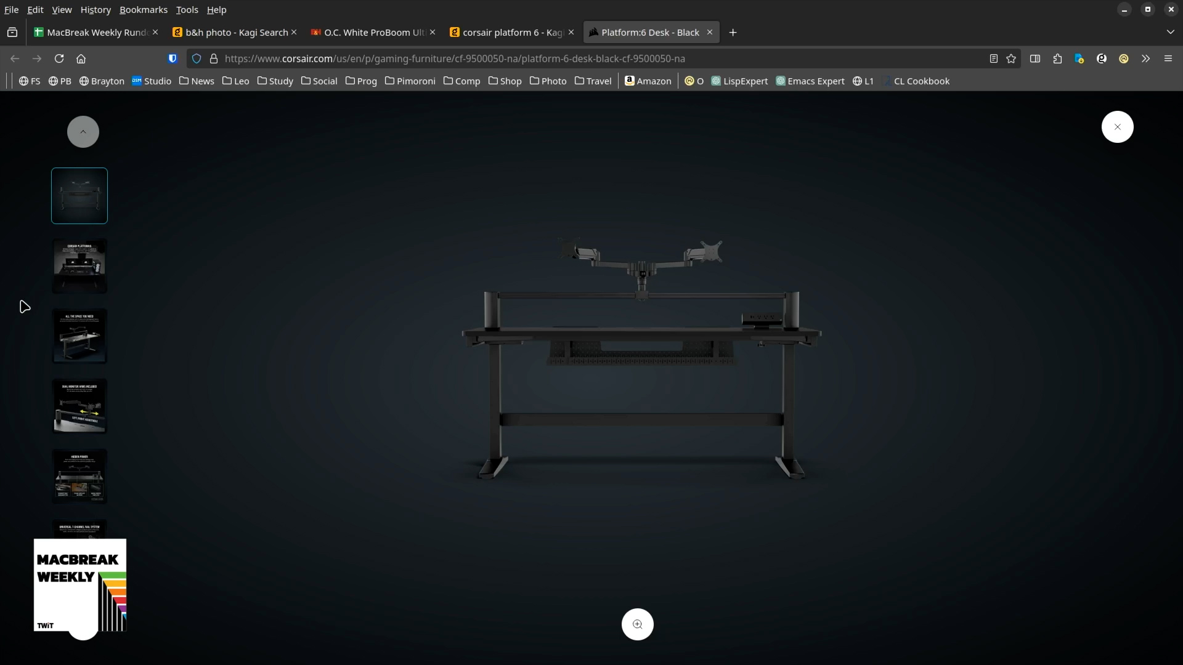Click the upward arrow above the thumbnails

pyautogui.click(x=83, y=131)
